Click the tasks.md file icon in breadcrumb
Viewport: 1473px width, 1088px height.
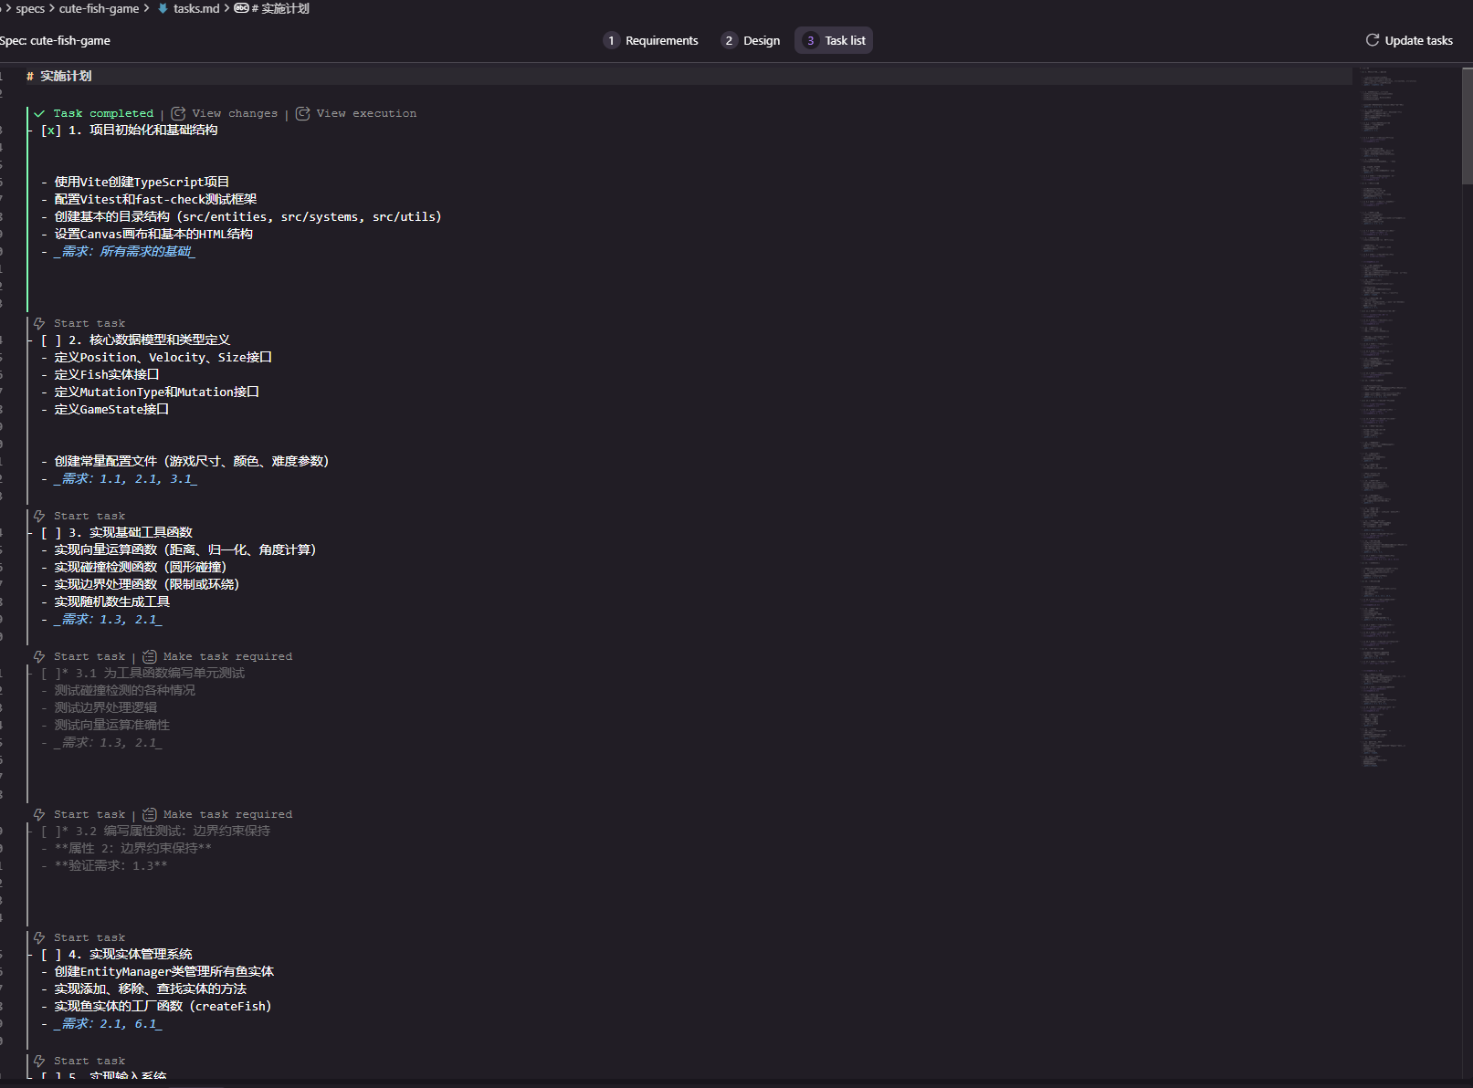coord(163,8)
